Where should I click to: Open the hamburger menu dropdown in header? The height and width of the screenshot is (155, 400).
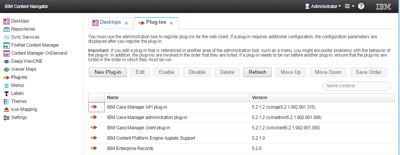pos(350,7)
